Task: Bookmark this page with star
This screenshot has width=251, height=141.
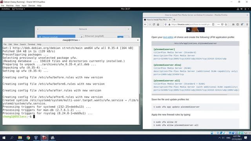Action: (x=226, y=24)
